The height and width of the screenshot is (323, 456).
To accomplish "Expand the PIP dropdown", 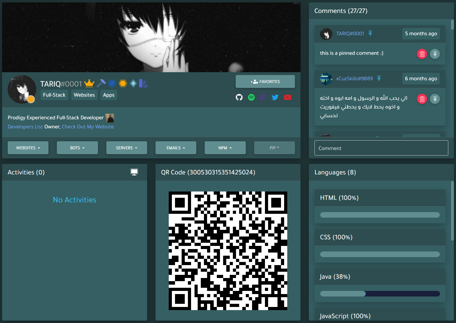I will (274, 148).
